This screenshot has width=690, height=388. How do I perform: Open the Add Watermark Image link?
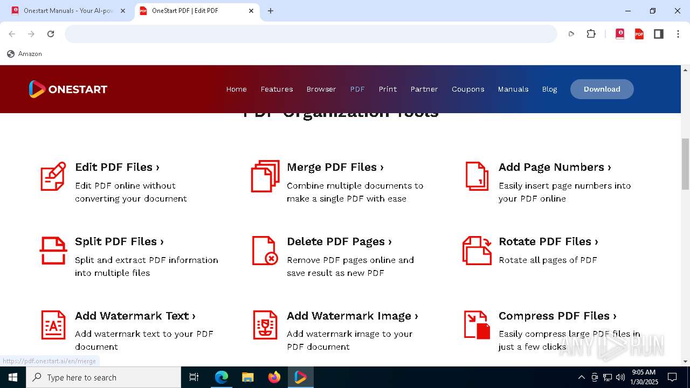[x=352, y=316]
